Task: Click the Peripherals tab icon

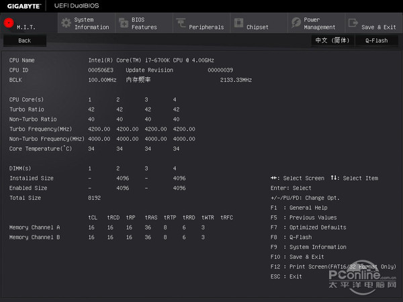Action: click(x=181, y=23)
